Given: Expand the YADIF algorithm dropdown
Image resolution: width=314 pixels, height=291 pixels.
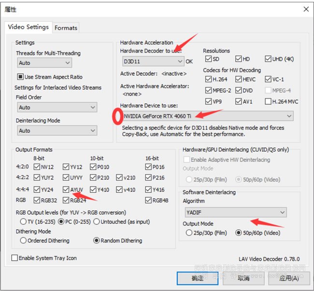Looking at the screenshot, I should tap(234, 212).
